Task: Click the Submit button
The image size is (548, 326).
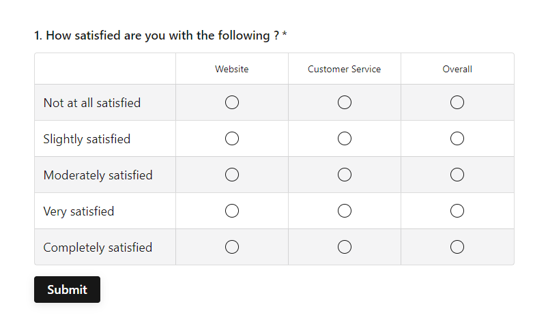Action: tap(67, 289)
